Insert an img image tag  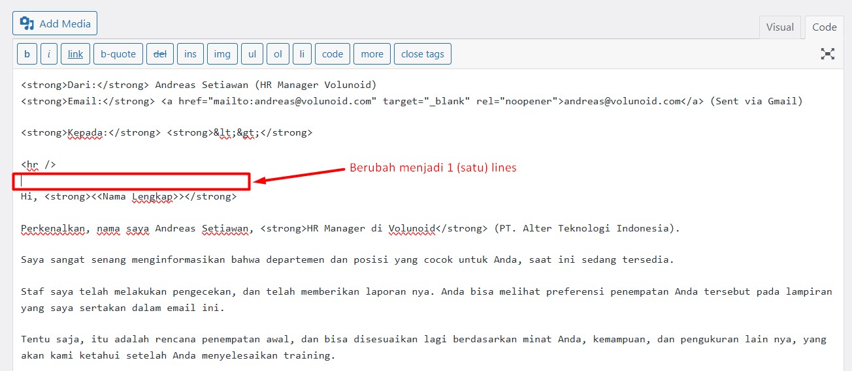pos(223,54)
